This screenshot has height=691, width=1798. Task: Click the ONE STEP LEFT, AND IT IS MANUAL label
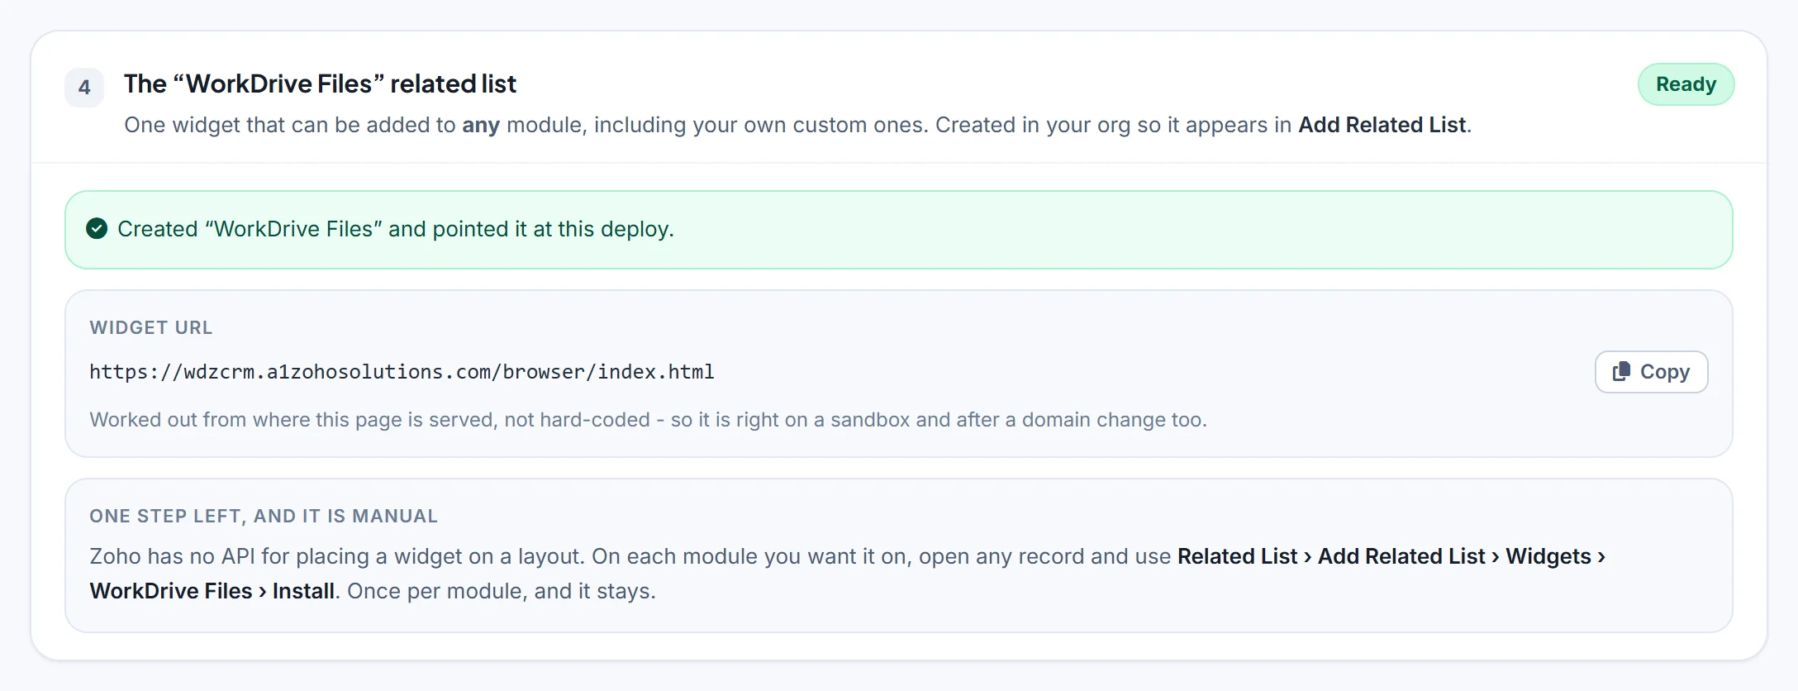pyautogui.click(x=264, y=516)
